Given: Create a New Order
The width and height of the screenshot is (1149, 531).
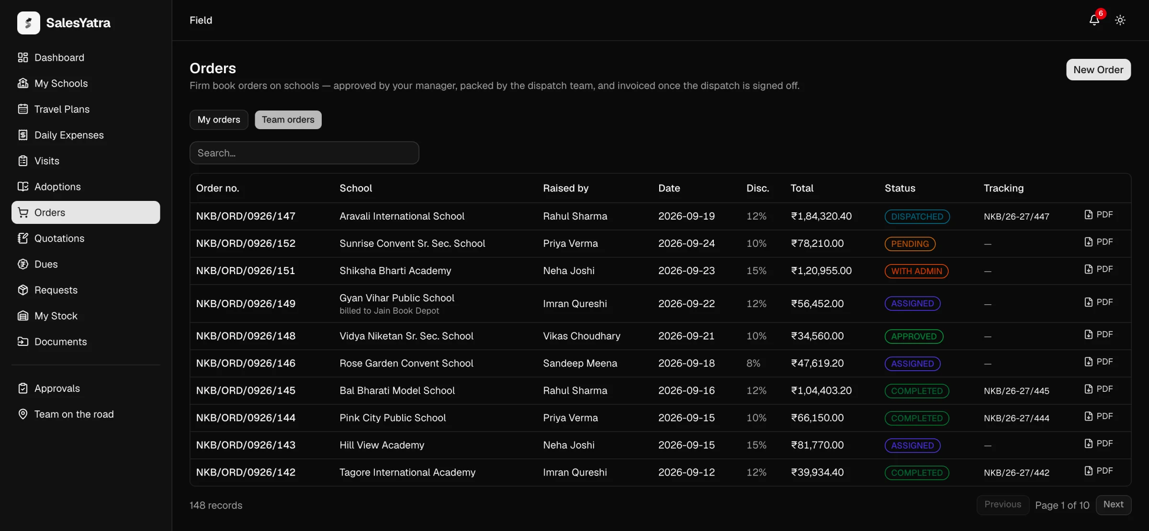Looking at the screenshot, I should 1098,70.
